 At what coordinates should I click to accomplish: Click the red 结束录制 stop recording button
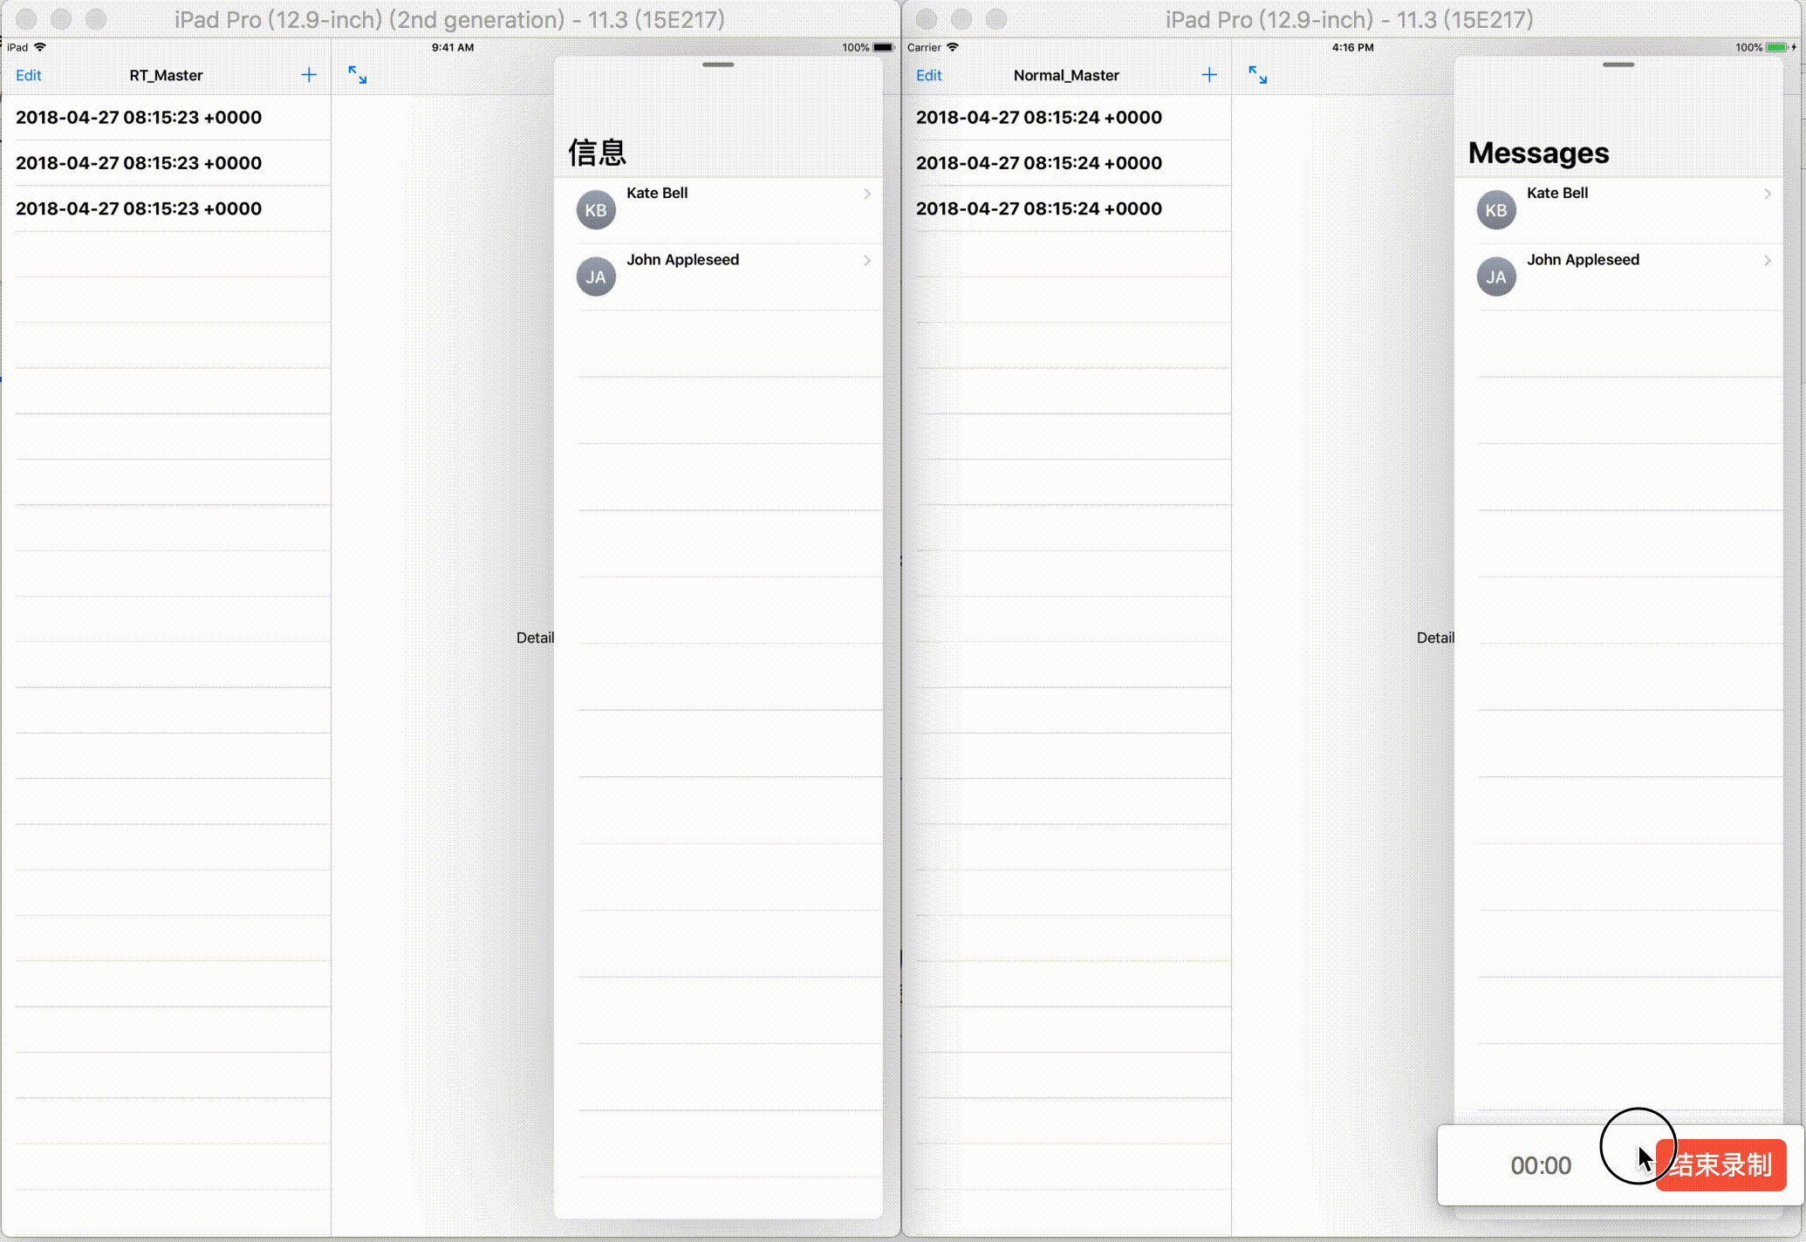coord(1723,1165)
